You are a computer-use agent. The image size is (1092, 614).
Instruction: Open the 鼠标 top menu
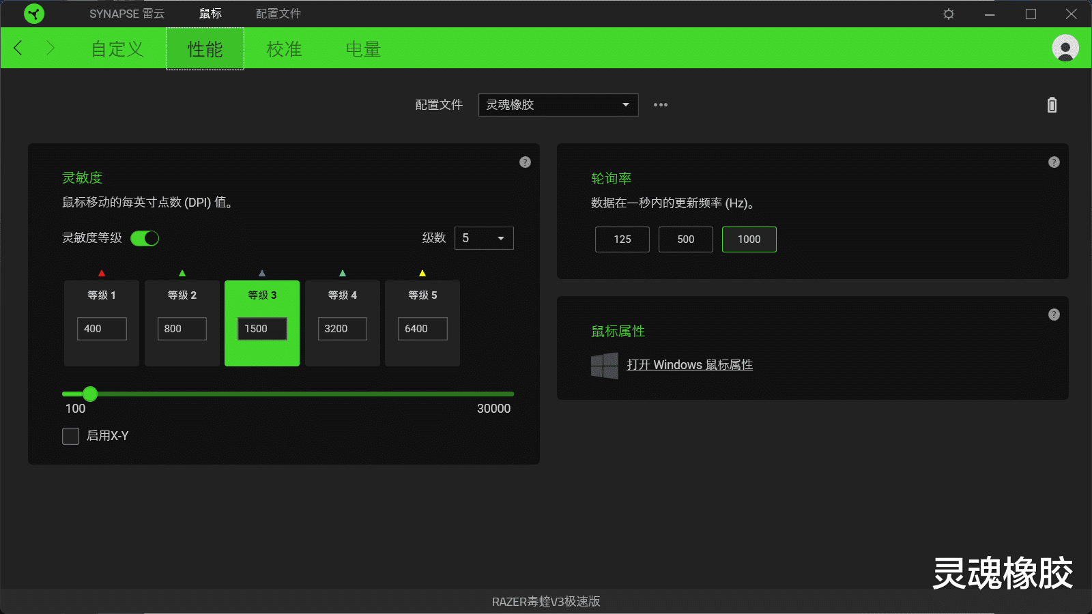[x=210, y=14]
